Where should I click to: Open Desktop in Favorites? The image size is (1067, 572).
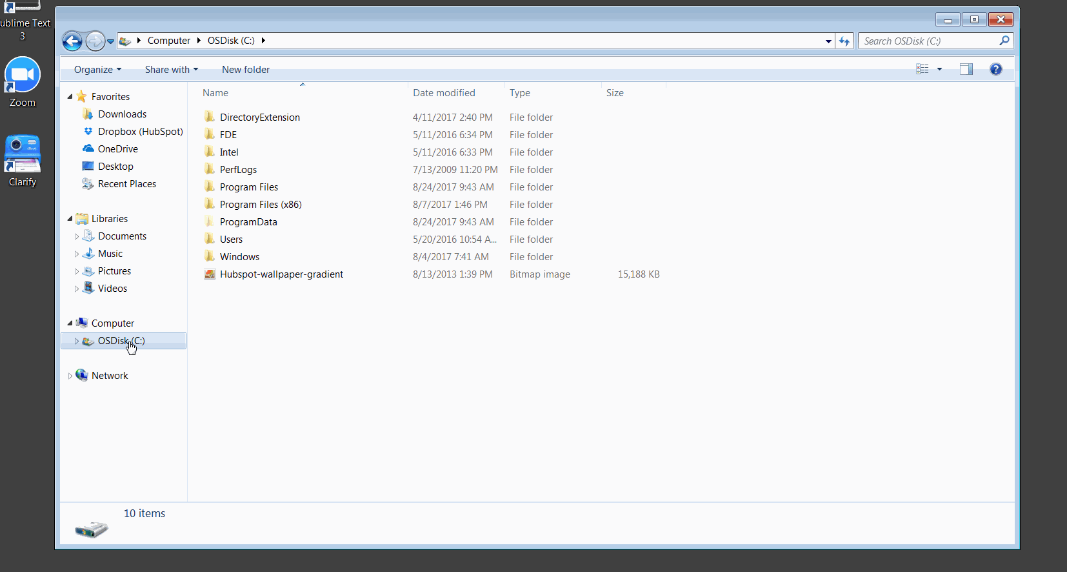(115, 167)
